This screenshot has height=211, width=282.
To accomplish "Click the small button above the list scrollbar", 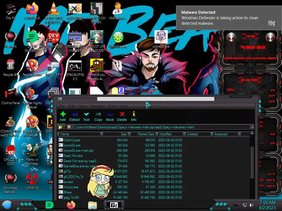I will [252, 133].
